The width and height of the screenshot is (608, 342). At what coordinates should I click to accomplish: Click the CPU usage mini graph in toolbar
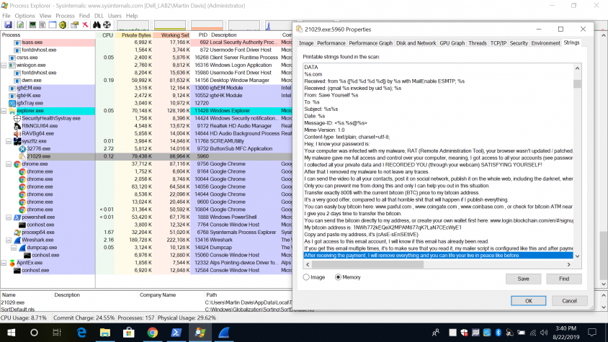tap(133, 26)
